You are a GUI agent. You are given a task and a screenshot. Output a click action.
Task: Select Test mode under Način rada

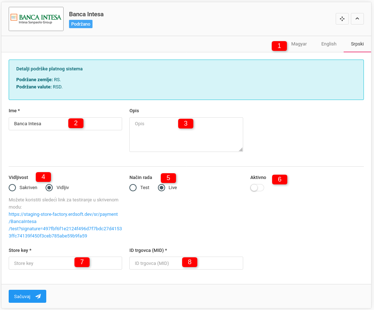coord(133,188)
